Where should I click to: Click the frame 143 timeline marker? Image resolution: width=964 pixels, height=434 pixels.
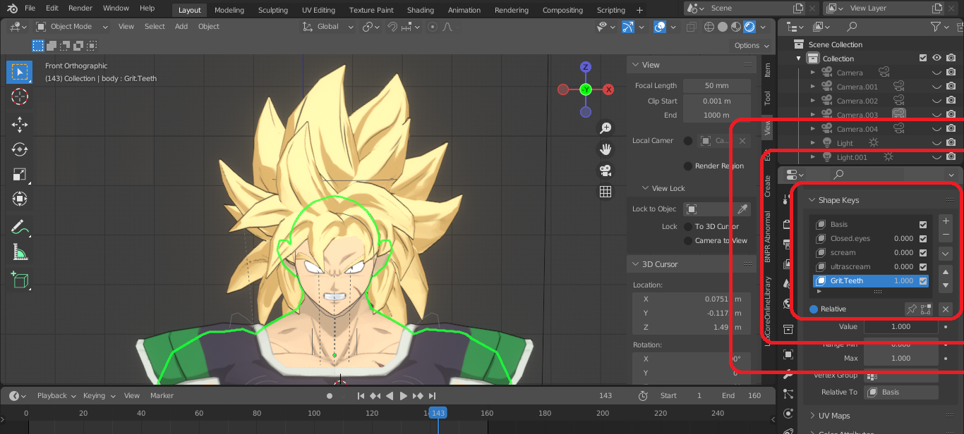(x=438, y=414)
